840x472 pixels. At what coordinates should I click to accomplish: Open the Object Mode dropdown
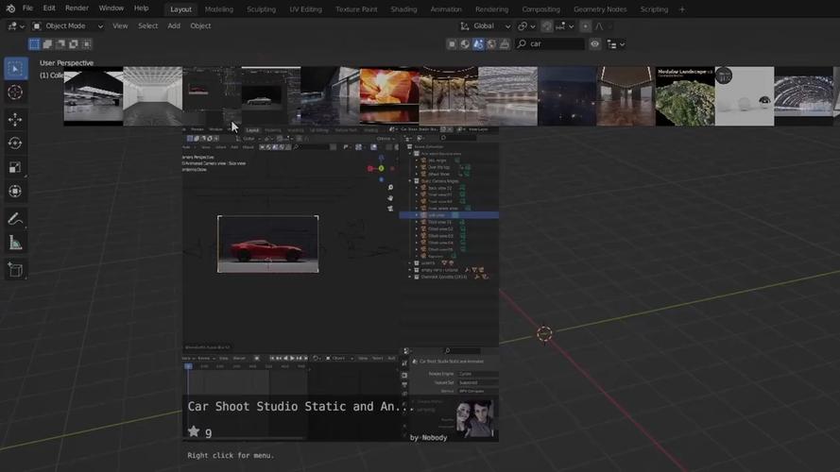pos(67,25)
